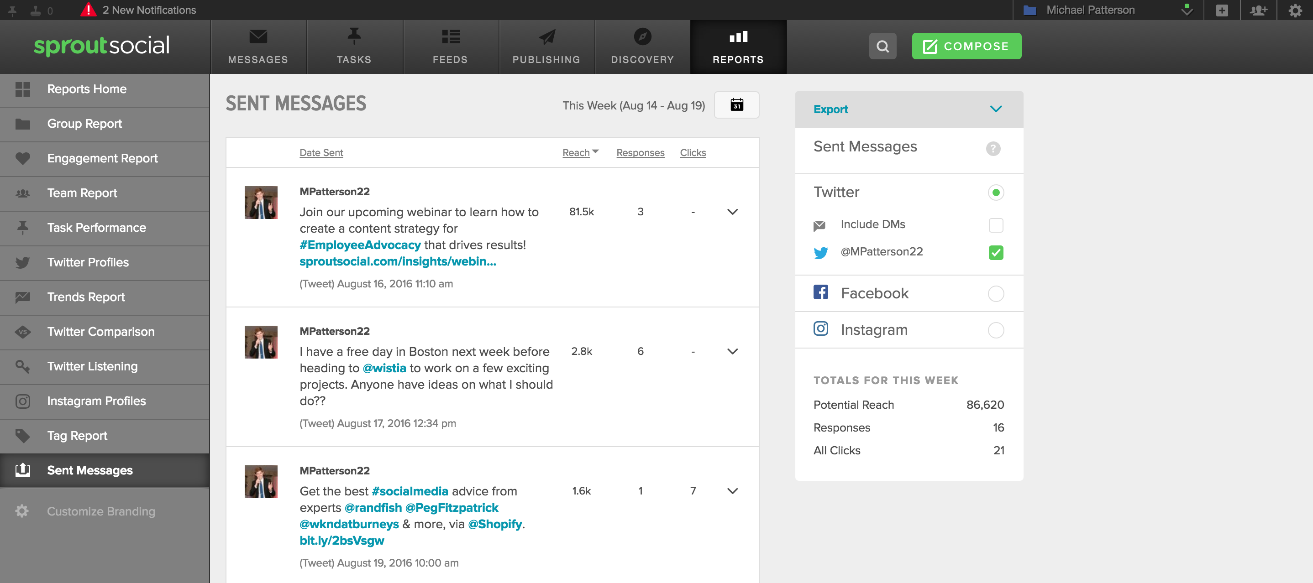Screen dimensions: 1313x583
Task: Click the Instagram logo icon in filter panel
Action: click(x=821, y=328)
